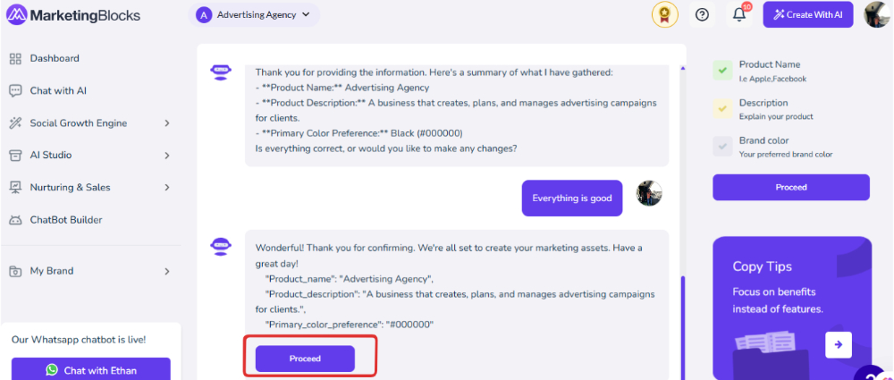
Task: Click the Copy Tips arrow icon
Action: pos(839,344)
